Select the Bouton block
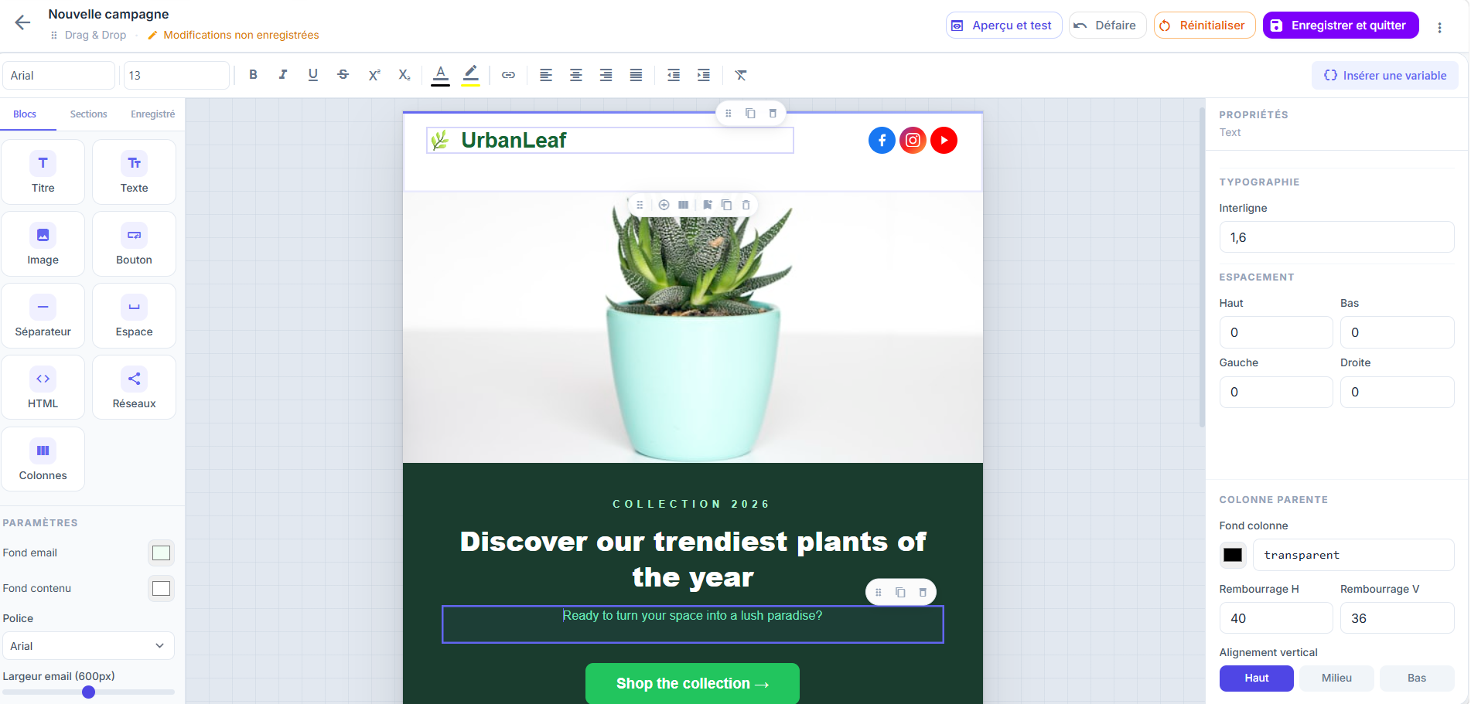The width and height of the screenshot is (1471, 704). [134, 243]
